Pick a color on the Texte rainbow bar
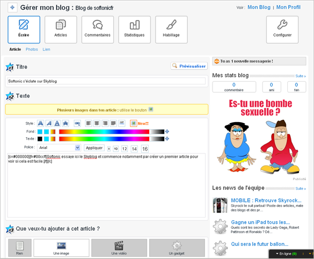This screenshot has height=259, width=314. click(x=112, y=139)
